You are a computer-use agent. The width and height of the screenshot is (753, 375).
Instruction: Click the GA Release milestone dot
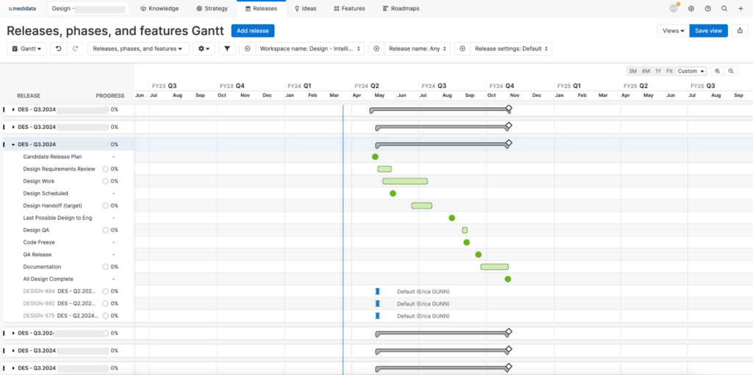pos(478,255)
